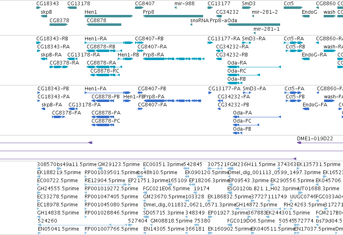Click the Oda-PC CDS glyph
This screenshot has height=235, width=343.
coord(246,125)
